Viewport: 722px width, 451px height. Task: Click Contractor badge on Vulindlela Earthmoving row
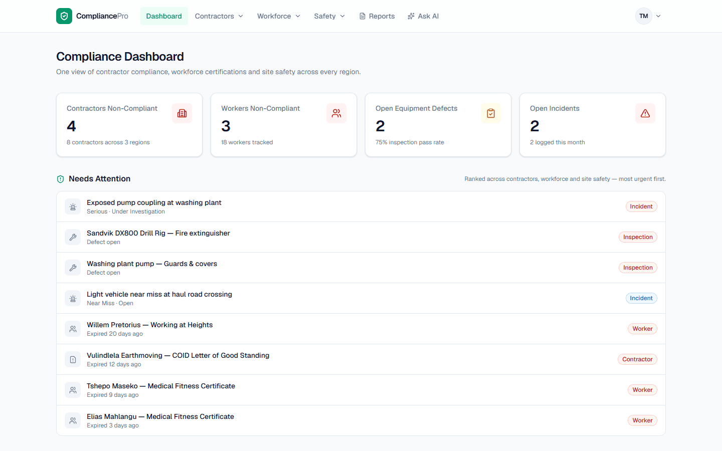click(x=637, y=359)
